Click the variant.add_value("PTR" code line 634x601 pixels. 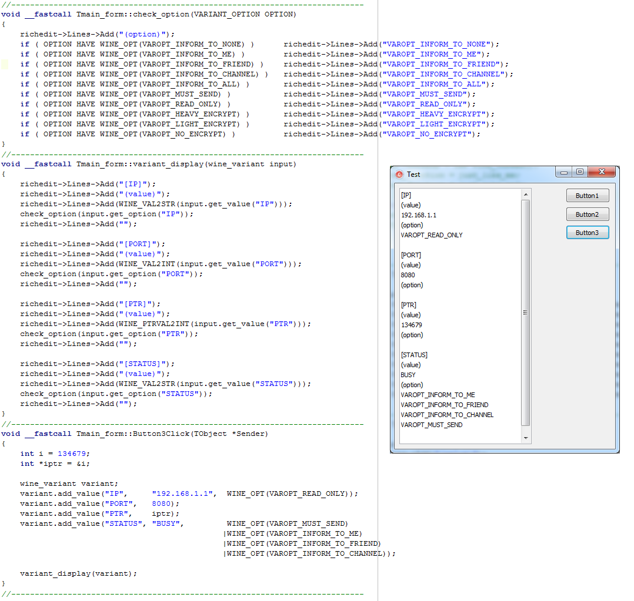(99, 513)
